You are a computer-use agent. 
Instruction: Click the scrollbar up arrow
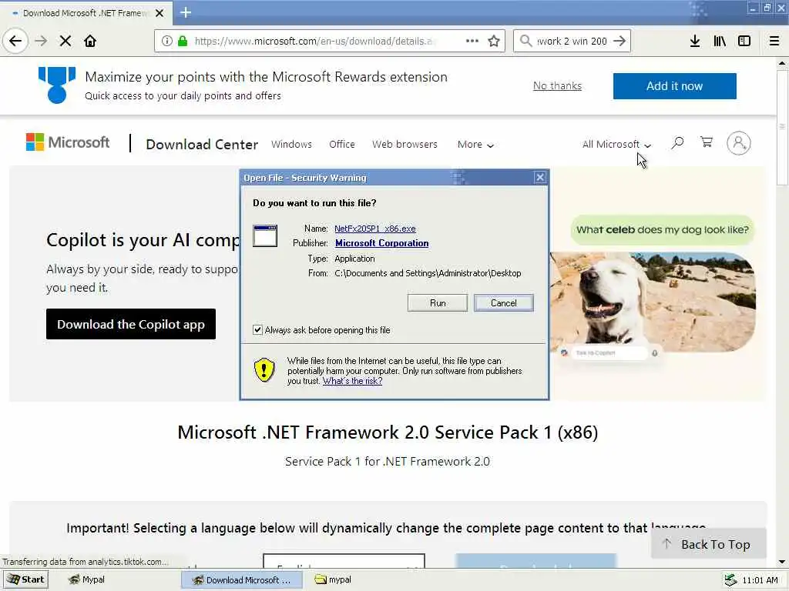[x=782, y=63]
